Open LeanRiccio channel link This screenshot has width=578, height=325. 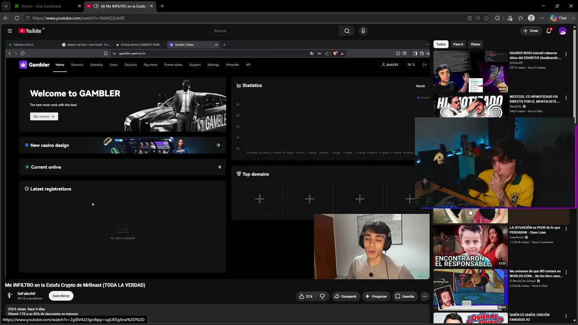click(517, 237)
